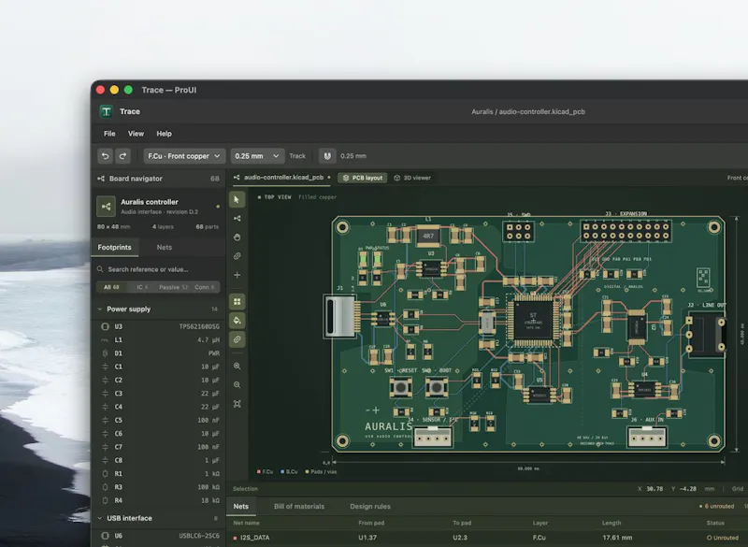Click the L1 4R7 inductor footprint

(x=428, y=236)
